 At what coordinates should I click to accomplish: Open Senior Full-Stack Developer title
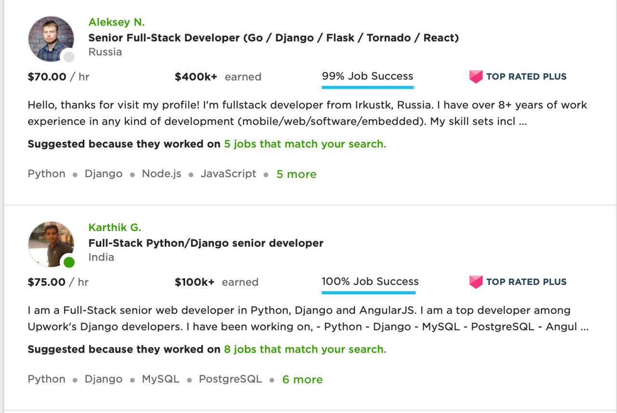pyautogui.click(x=273, y=38)
